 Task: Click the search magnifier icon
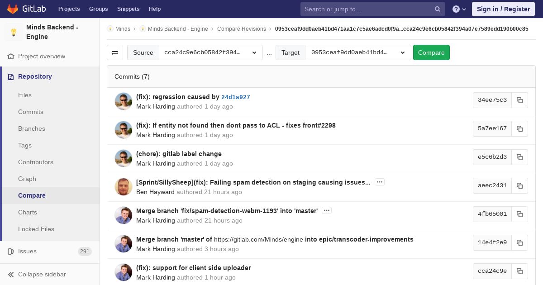click(438, 9)
